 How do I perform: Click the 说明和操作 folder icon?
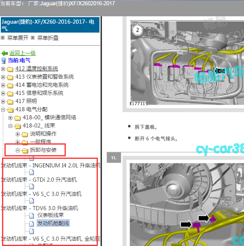(x=25, y=134)
